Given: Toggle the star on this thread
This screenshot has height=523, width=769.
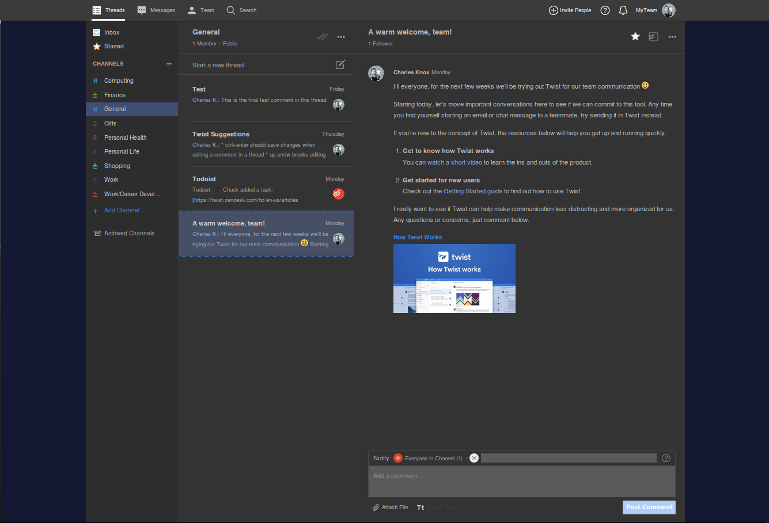Looking at the screenshot, I should point(635,37).
